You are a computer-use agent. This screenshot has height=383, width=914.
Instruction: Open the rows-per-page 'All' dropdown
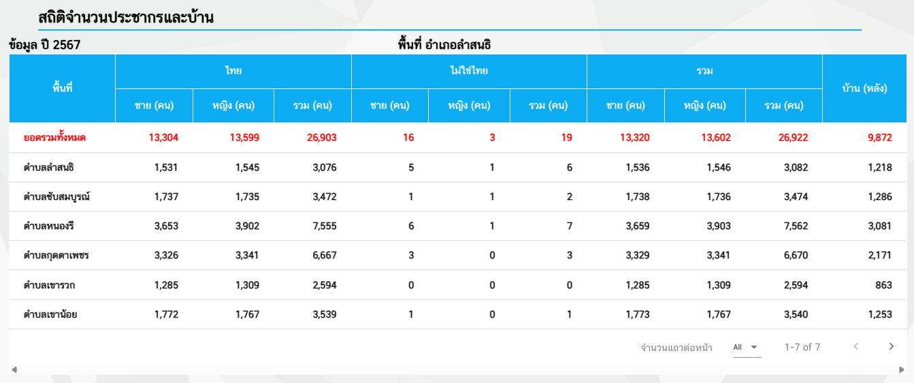(x=746, y=347)
